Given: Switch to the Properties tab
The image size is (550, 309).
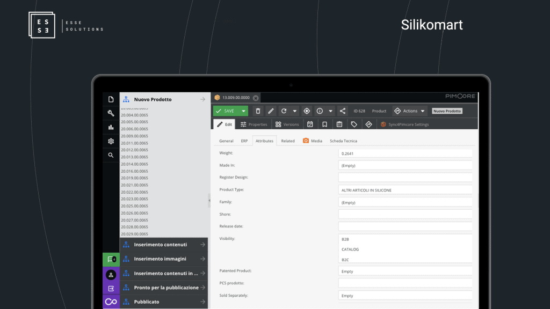Looking at the screenshot, I should [254, 124].
